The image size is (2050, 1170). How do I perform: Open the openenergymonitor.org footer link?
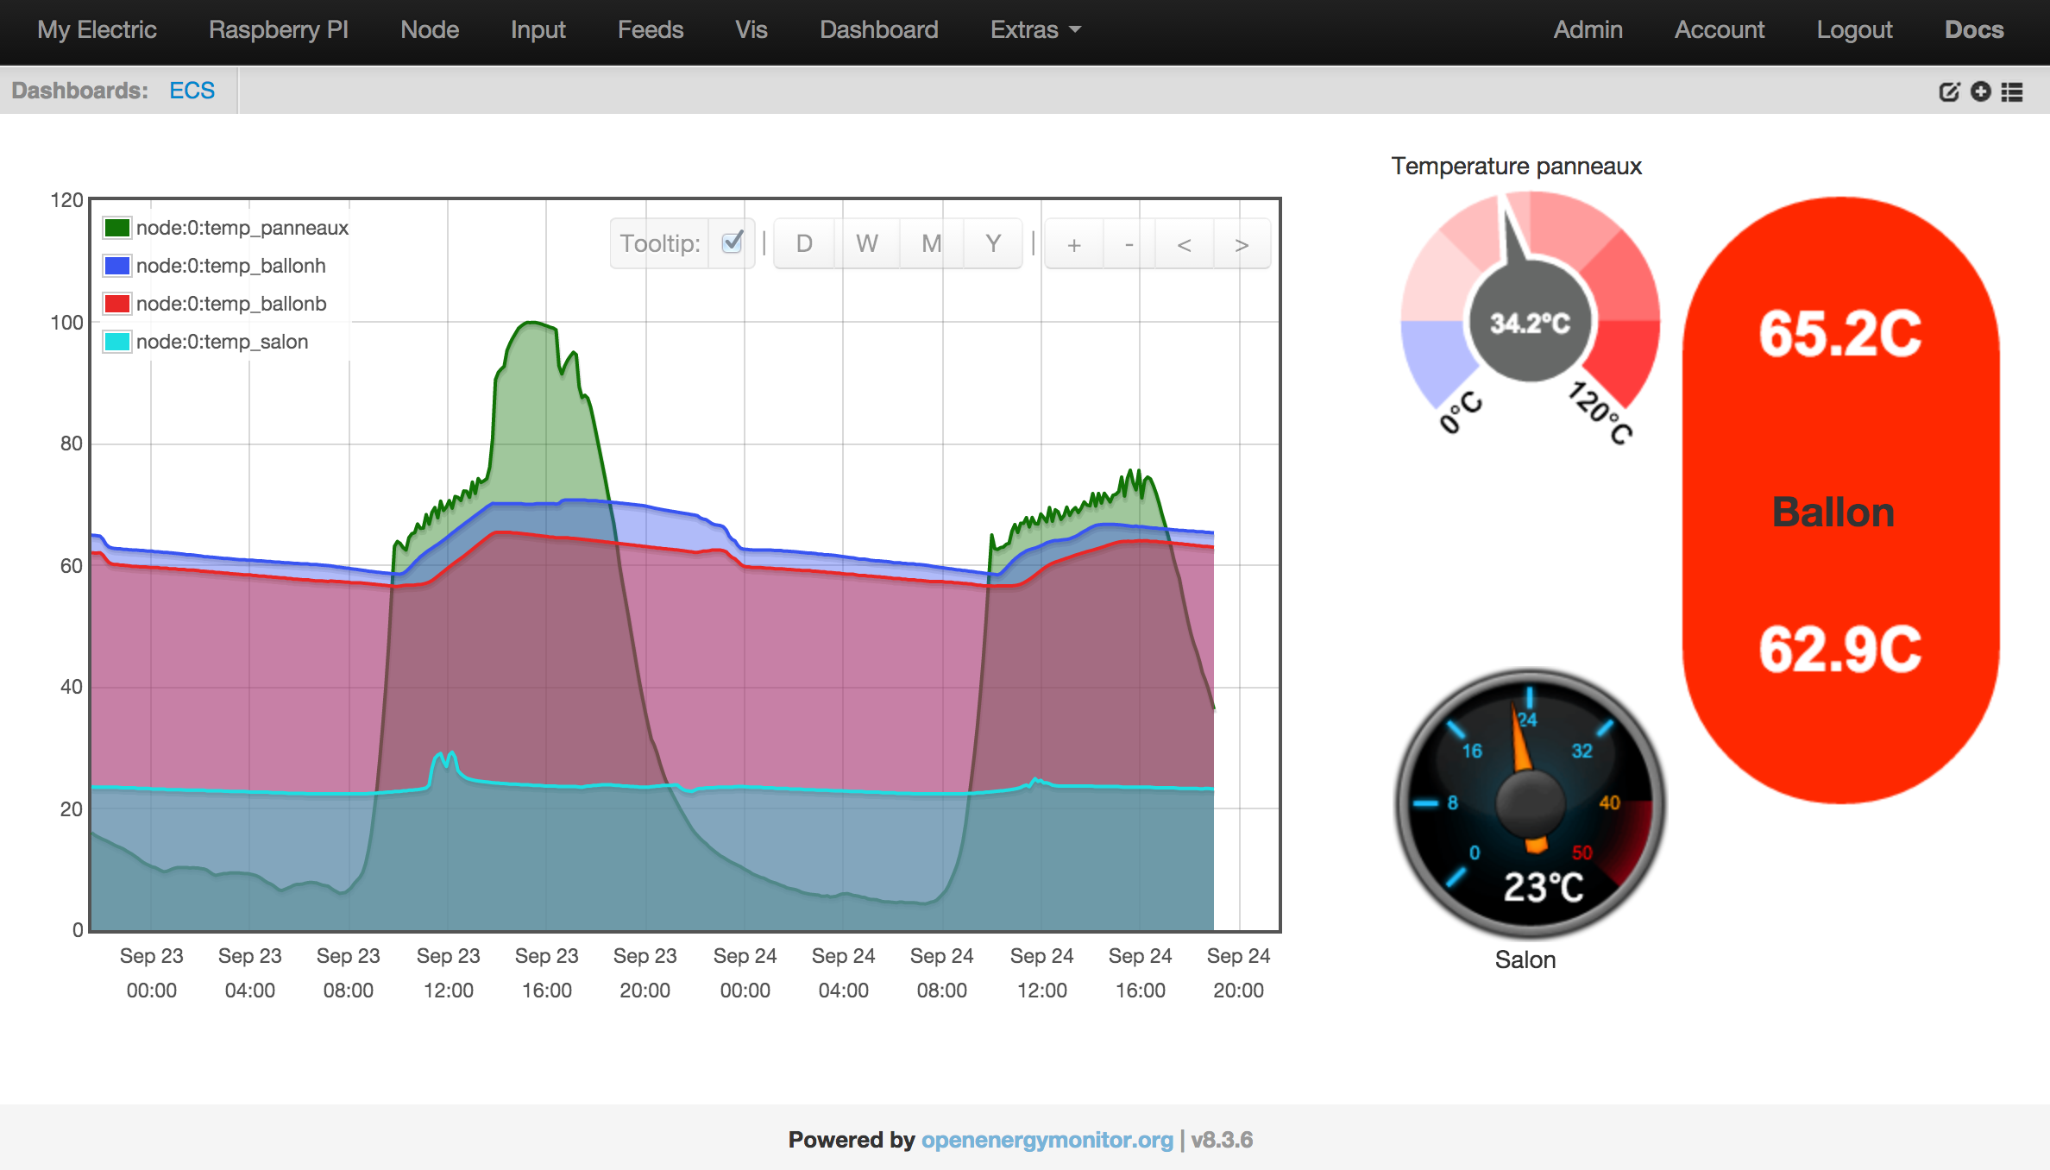[x=1047, y=1140]
